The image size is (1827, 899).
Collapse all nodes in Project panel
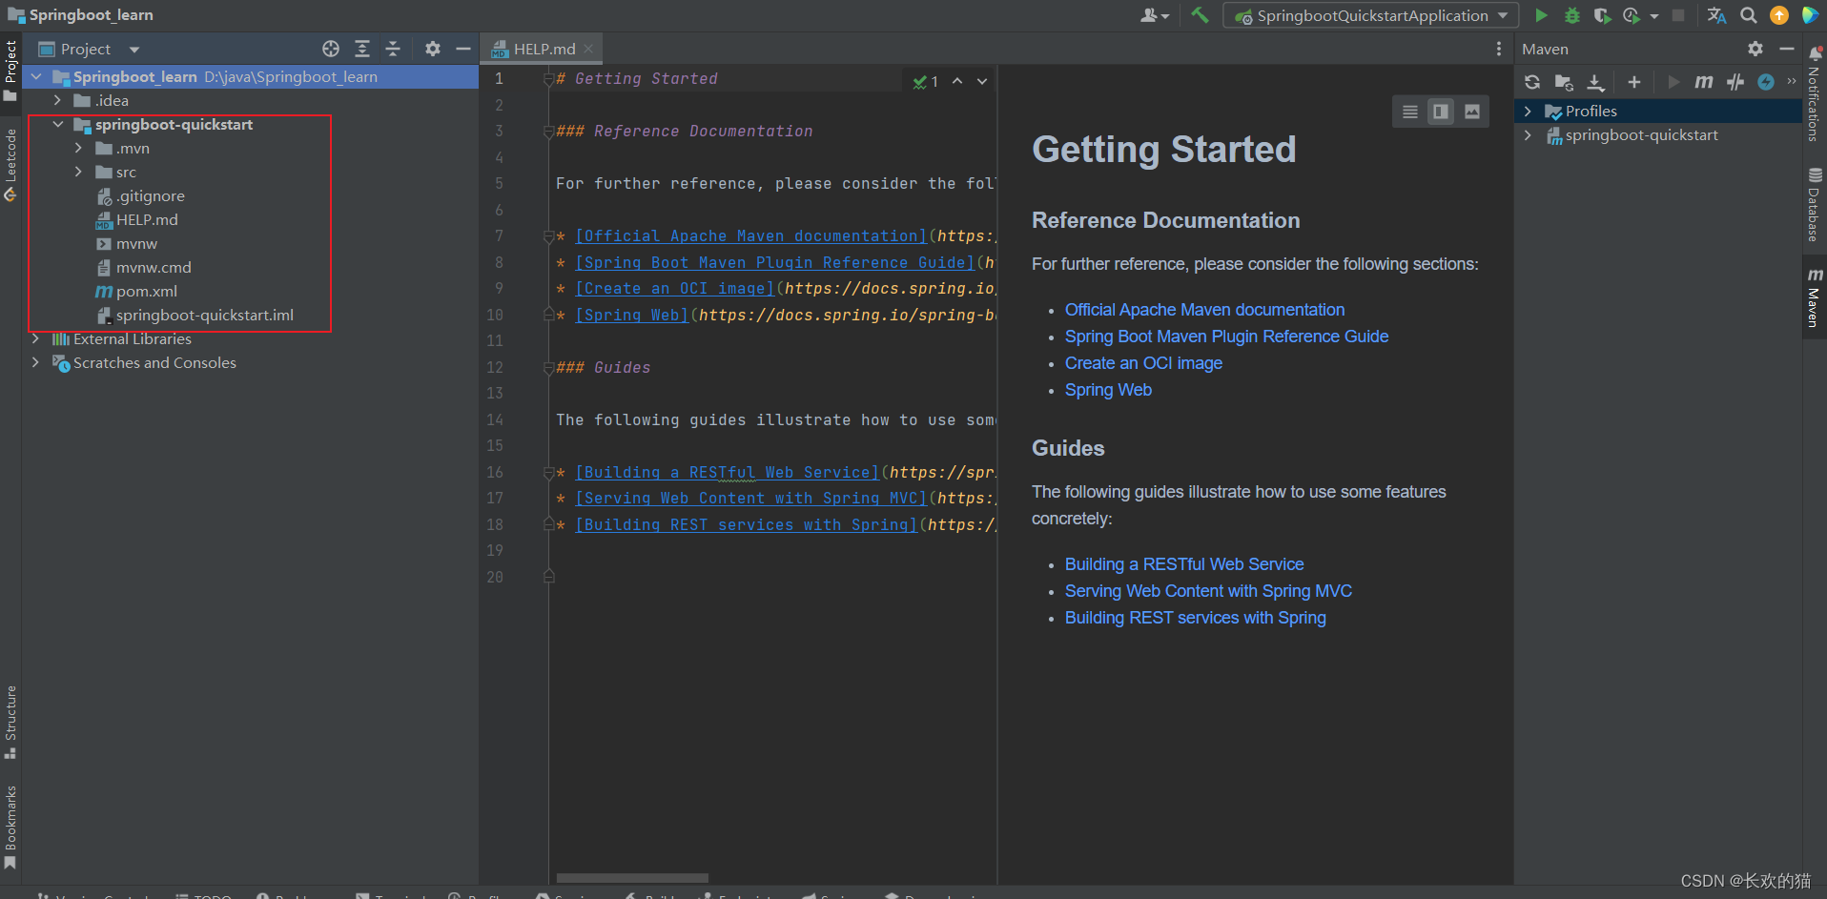click(393, 49)
